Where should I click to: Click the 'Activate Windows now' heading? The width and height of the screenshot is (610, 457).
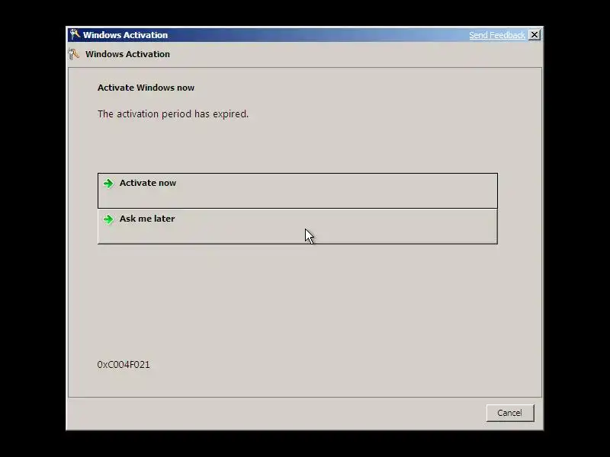(146, 88)
